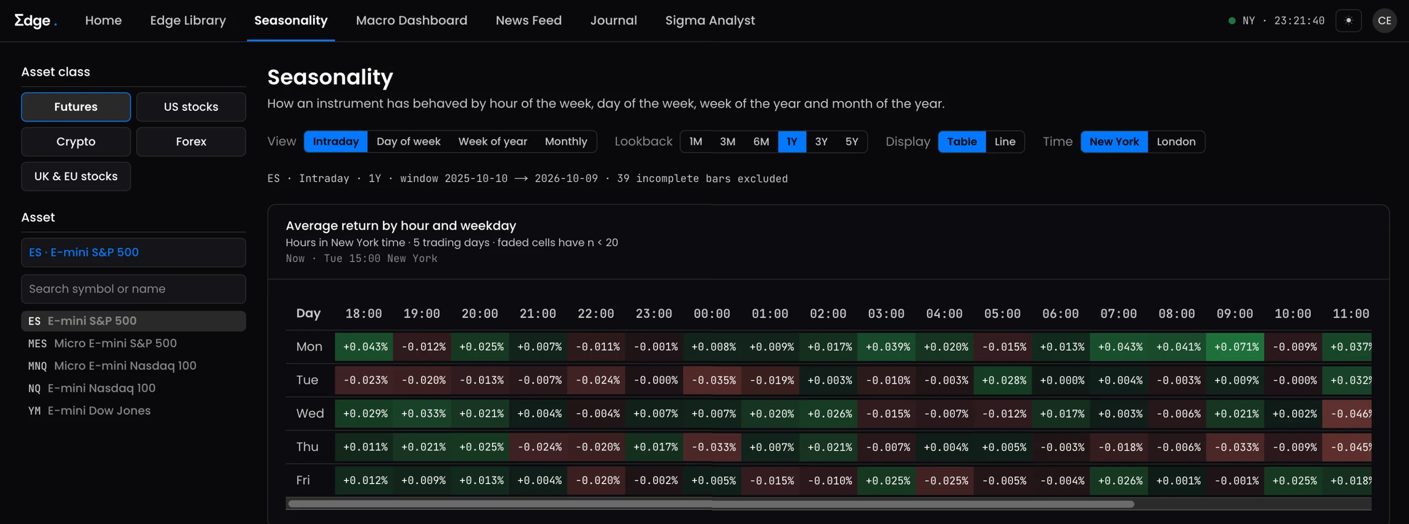
Task: Open the Journal tab
Action: (614, 21)
